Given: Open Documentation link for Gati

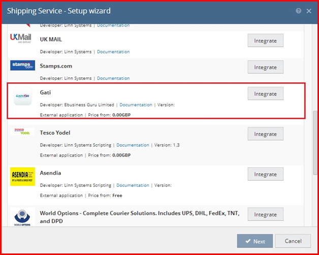Looking at the screenshot, I should tap(136, 105).
